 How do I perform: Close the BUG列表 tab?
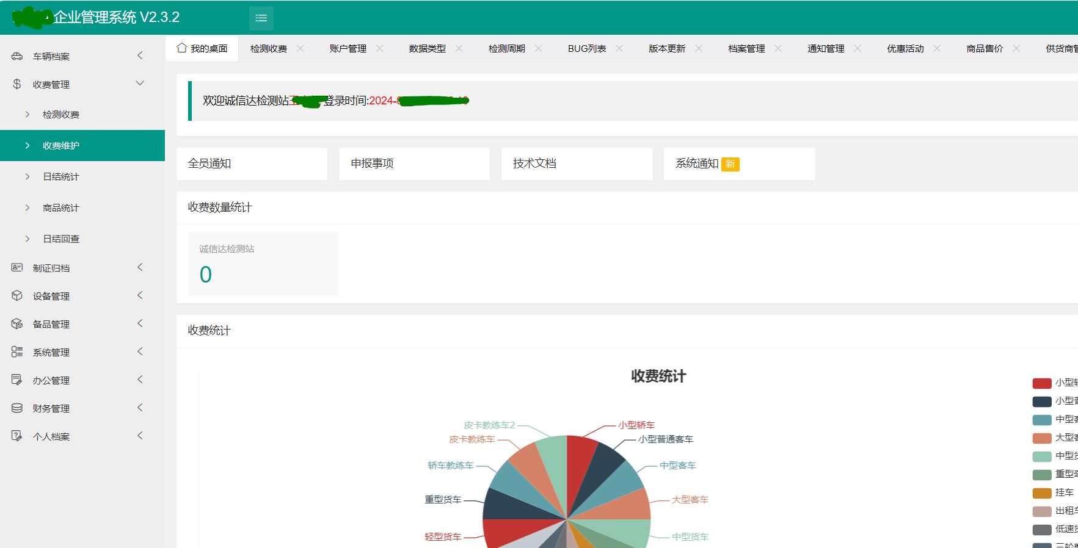(x=619, y=48)
